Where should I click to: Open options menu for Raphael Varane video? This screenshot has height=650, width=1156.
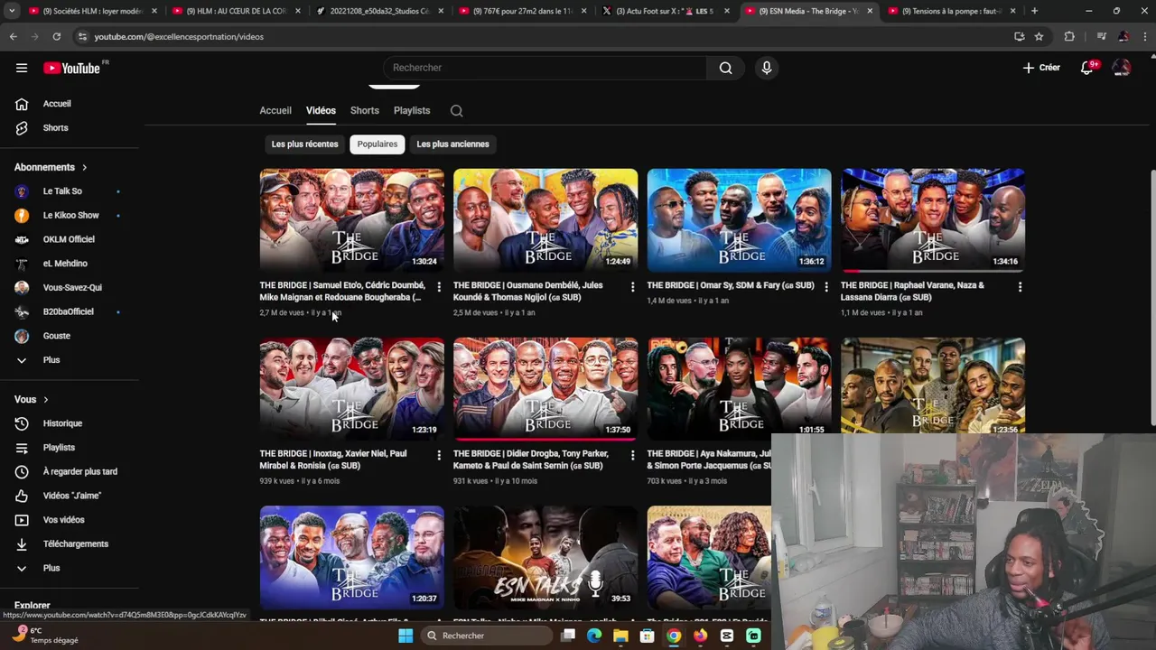click(1020, 287)
